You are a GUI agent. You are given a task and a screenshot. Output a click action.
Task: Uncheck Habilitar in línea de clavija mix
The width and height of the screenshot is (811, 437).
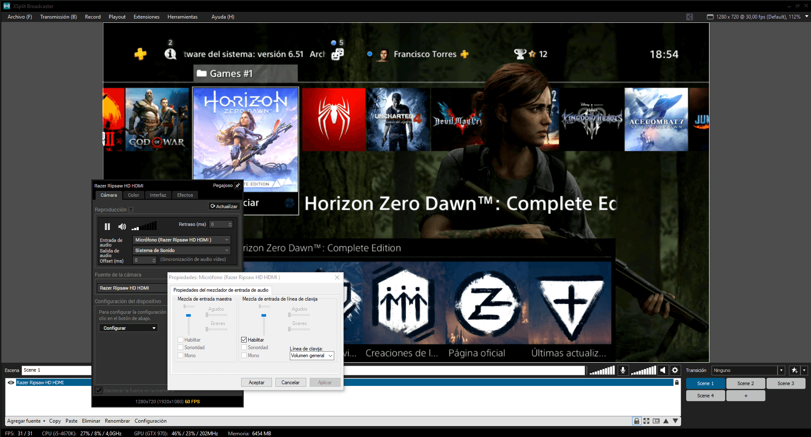[x=244, y=340]
